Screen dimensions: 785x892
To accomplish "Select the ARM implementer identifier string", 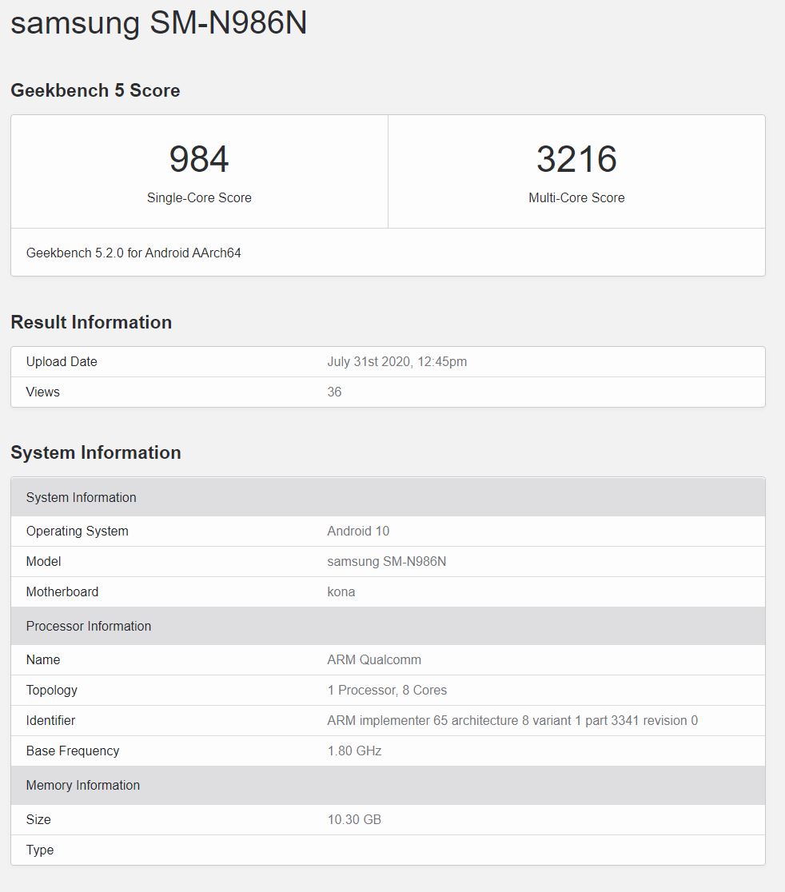I will [x=512, y=720].
